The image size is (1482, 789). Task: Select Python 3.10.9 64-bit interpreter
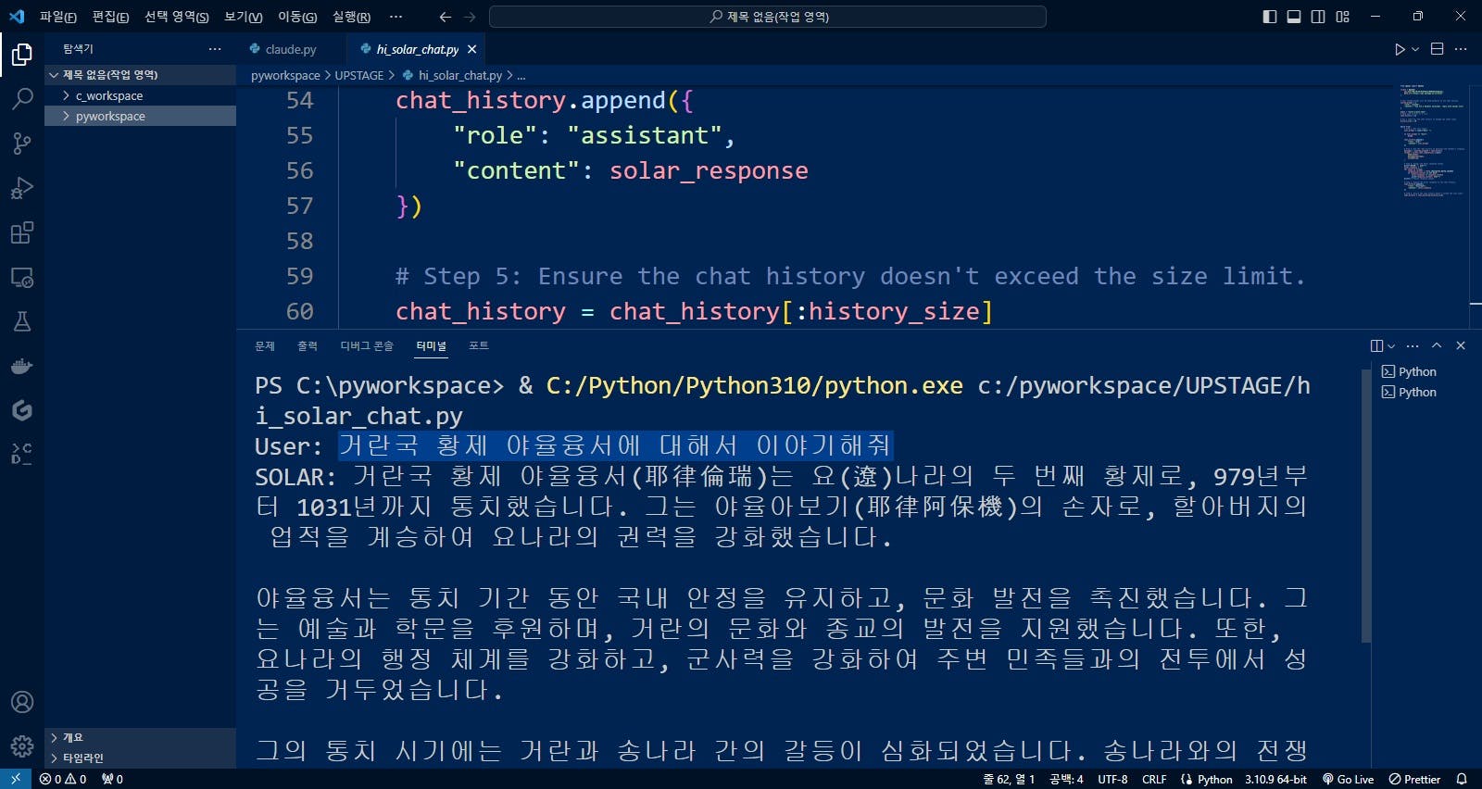1275,779
